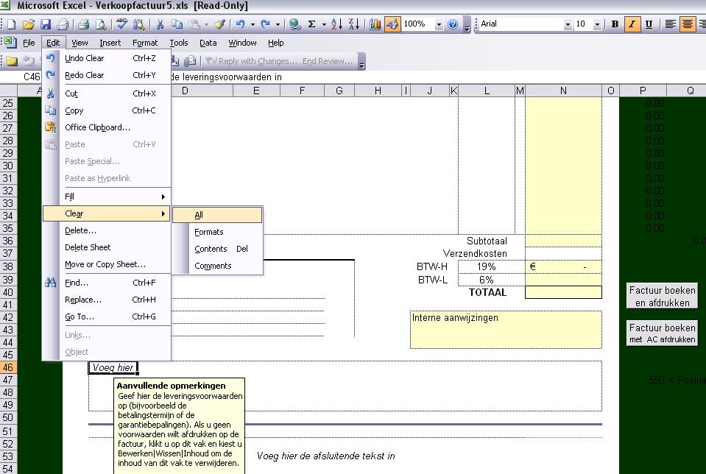The image size is (706, 474).
Task: Click the AutoSum sigma icon
Action: [x=312, y=24]
